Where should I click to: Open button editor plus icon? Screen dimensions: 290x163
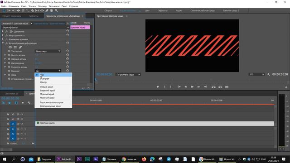coord(286,87)
